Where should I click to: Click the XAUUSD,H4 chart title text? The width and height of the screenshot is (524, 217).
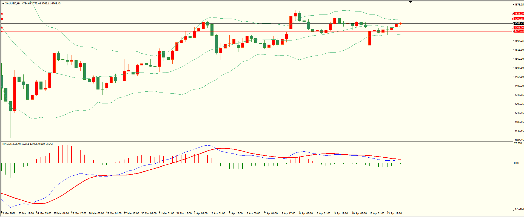coord(13,4)
